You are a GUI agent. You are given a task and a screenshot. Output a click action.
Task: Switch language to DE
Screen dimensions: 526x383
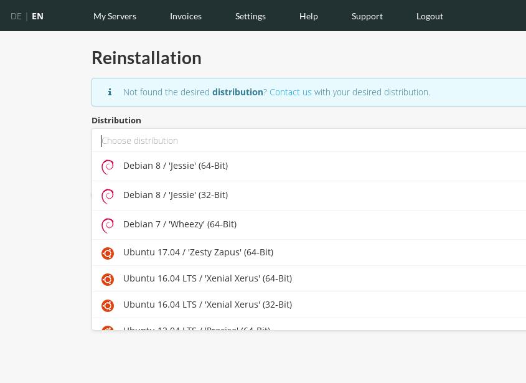point(16,16)
